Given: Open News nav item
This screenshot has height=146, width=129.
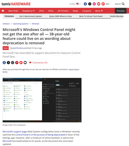Looking at the screenshot, I should (75, 11).
